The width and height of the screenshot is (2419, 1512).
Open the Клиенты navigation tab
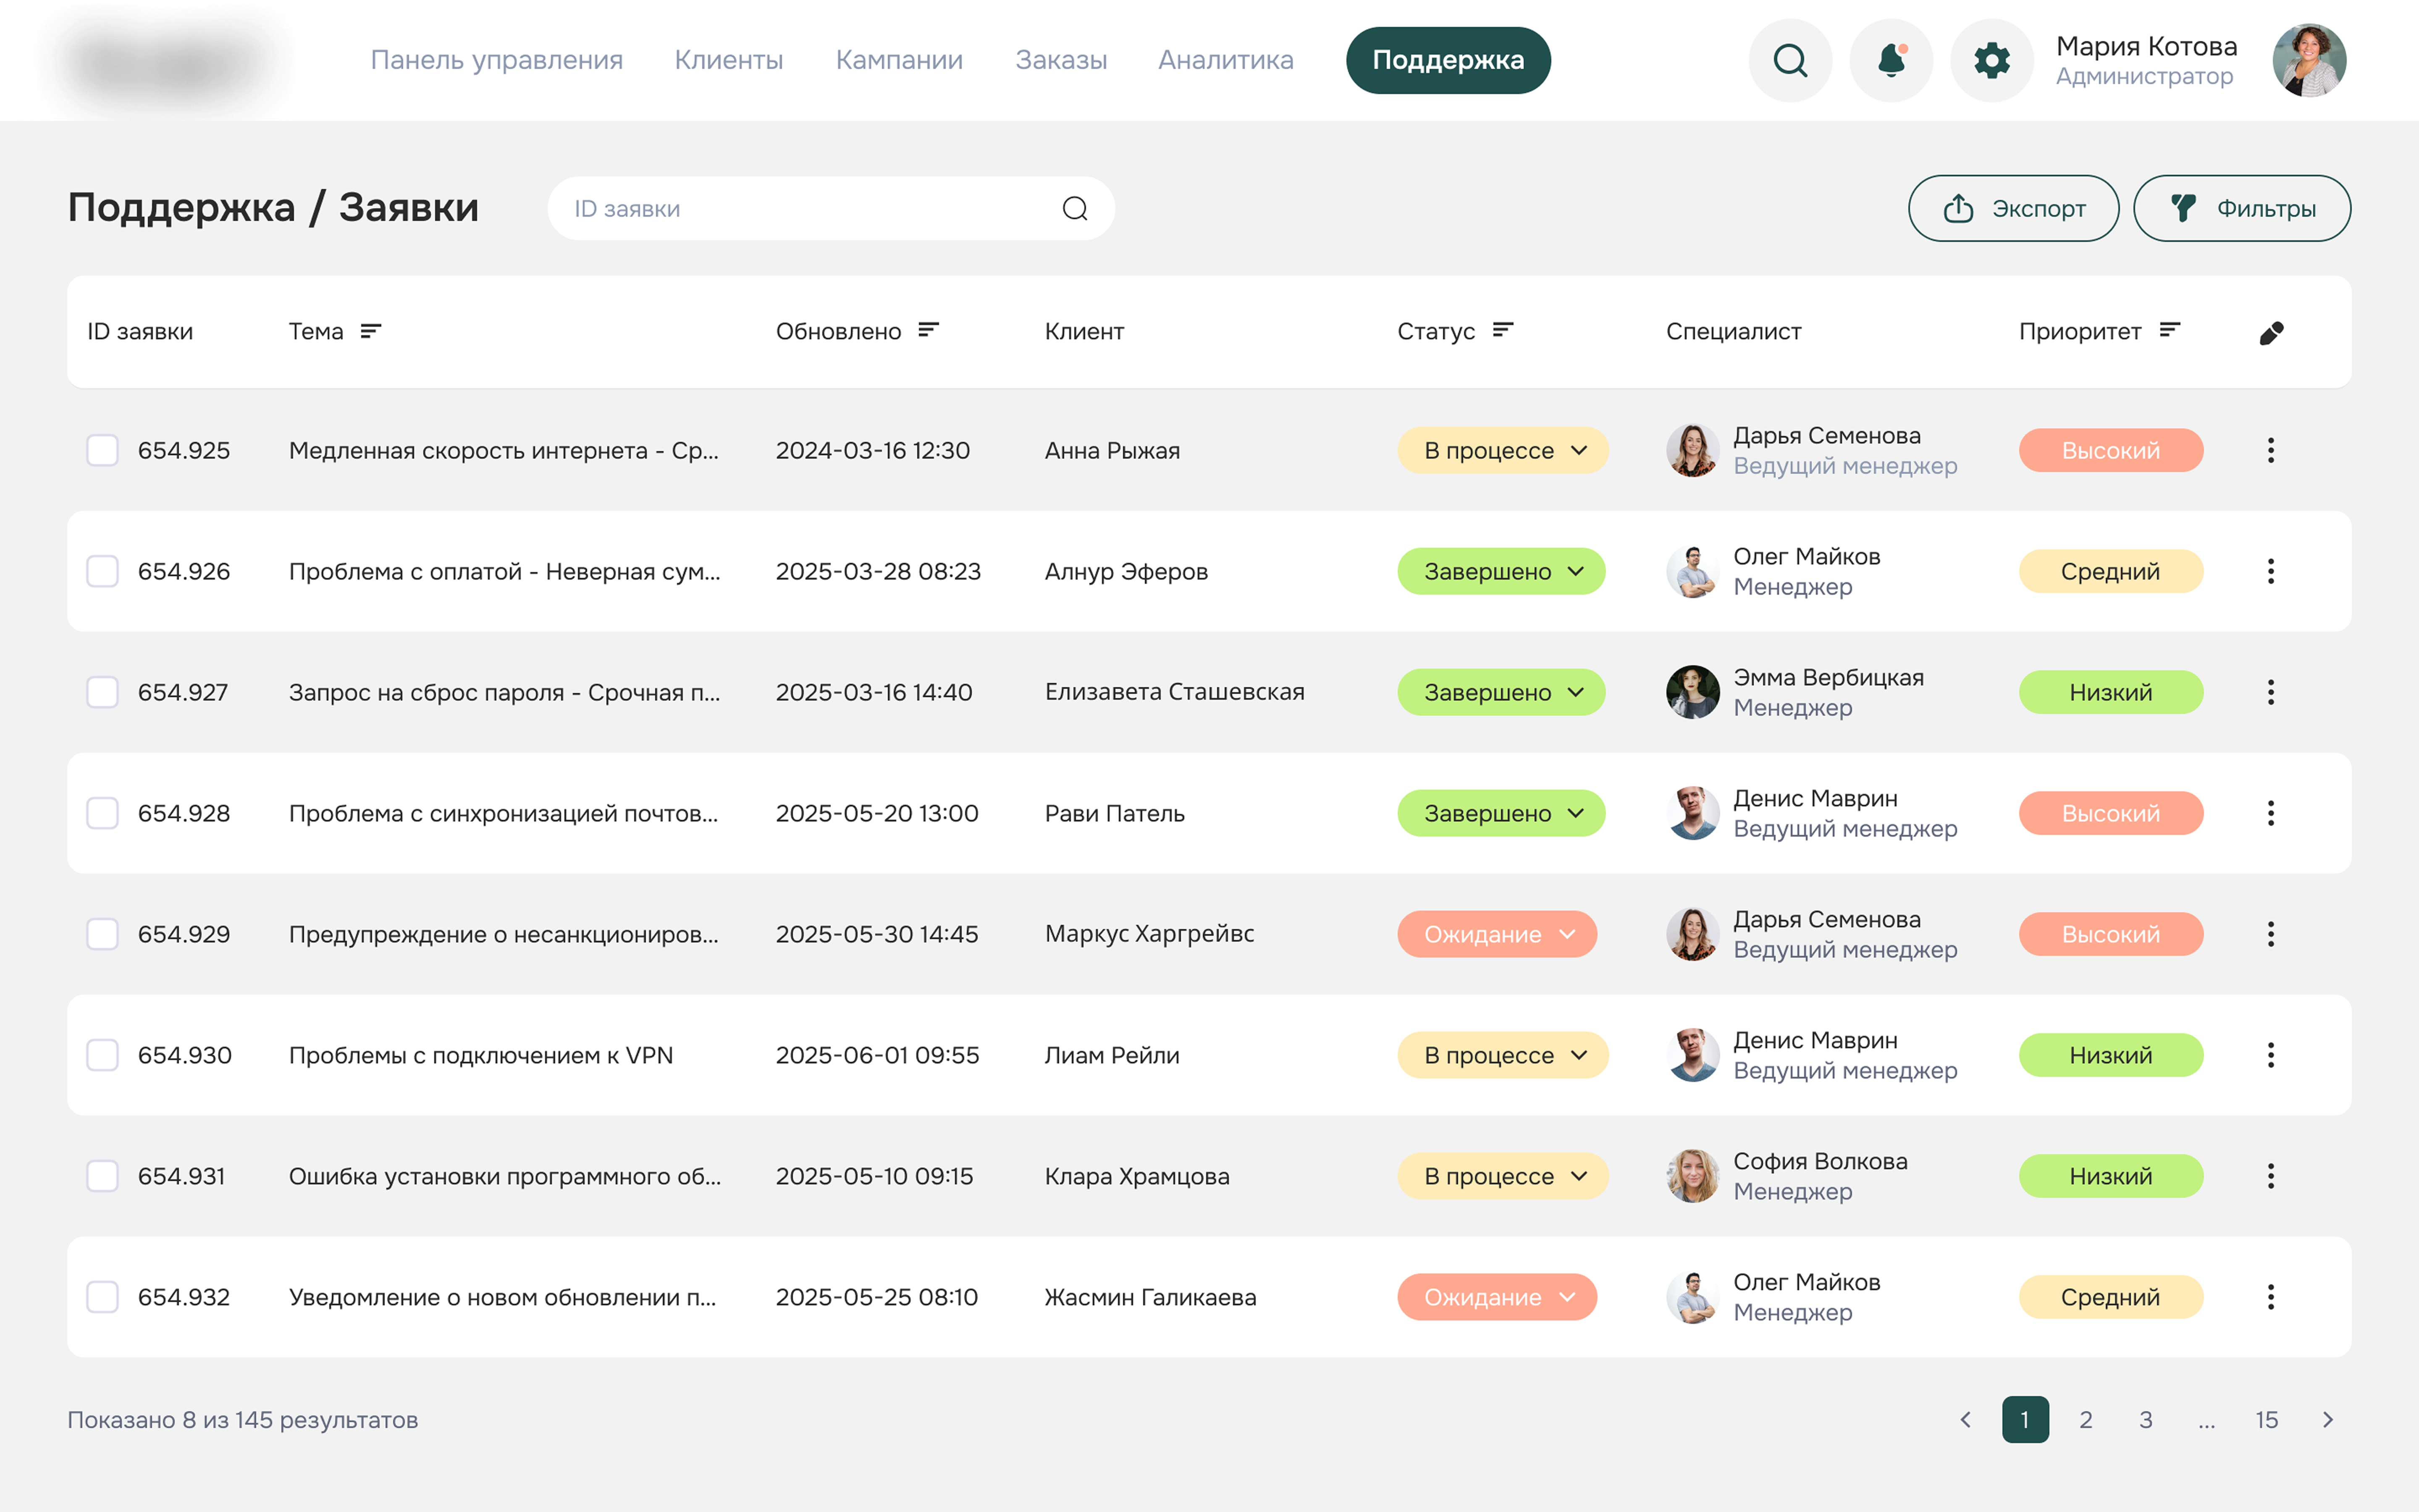tap(729, 60)
